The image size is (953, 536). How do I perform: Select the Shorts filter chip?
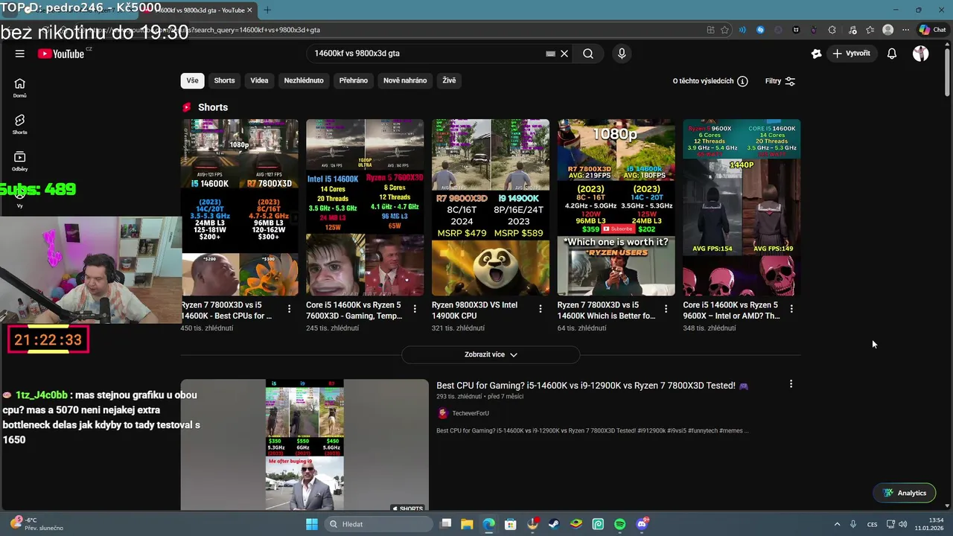pos(224,80)
